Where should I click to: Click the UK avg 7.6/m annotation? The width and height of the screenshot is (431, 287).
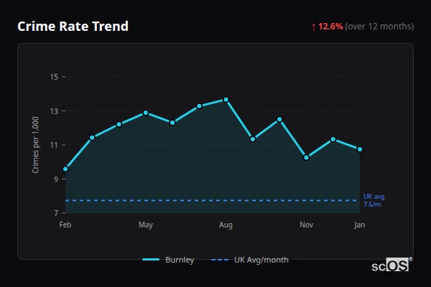point(374,200)
